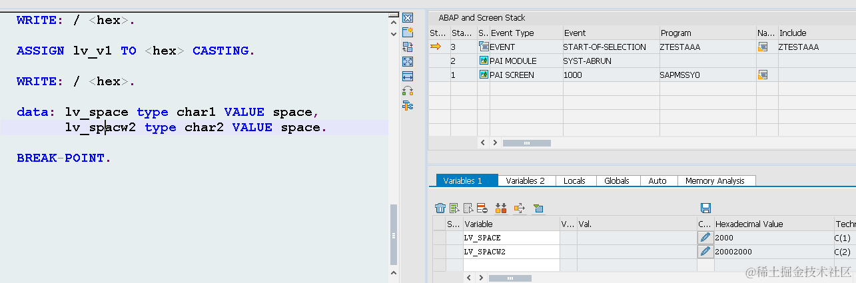The height and width of the screenshot is (283, 856).
Task: Click the Hexadecimal Value column header
Action: click(773, 224)
